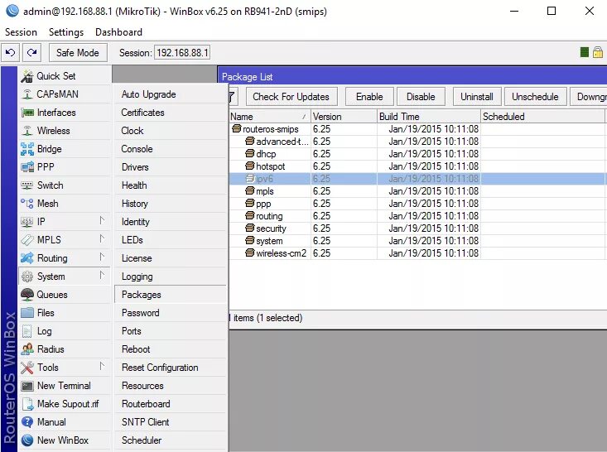This screenshot has width=607, height=452.
Task: Sort by Scheduled column header
Action: pyautogui.click(x=542, y=117)
